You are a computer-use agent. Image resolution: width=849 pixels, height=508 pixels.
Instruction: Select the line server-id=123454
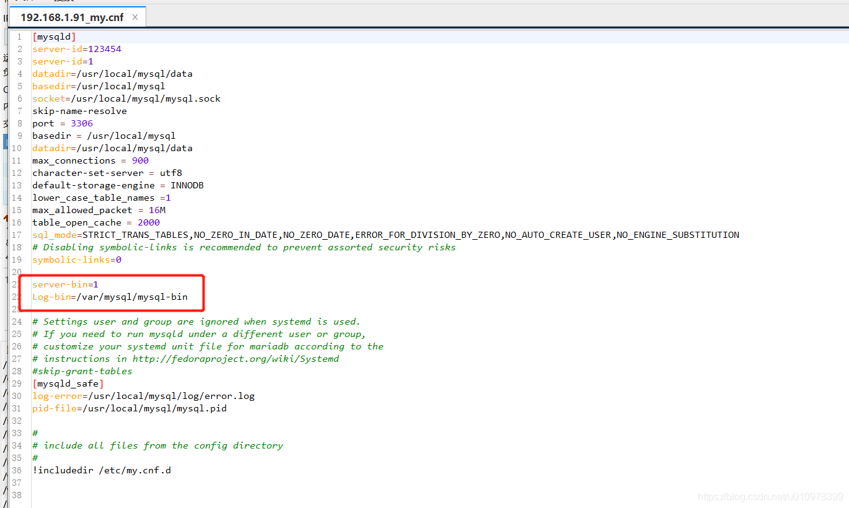point(77,49)
